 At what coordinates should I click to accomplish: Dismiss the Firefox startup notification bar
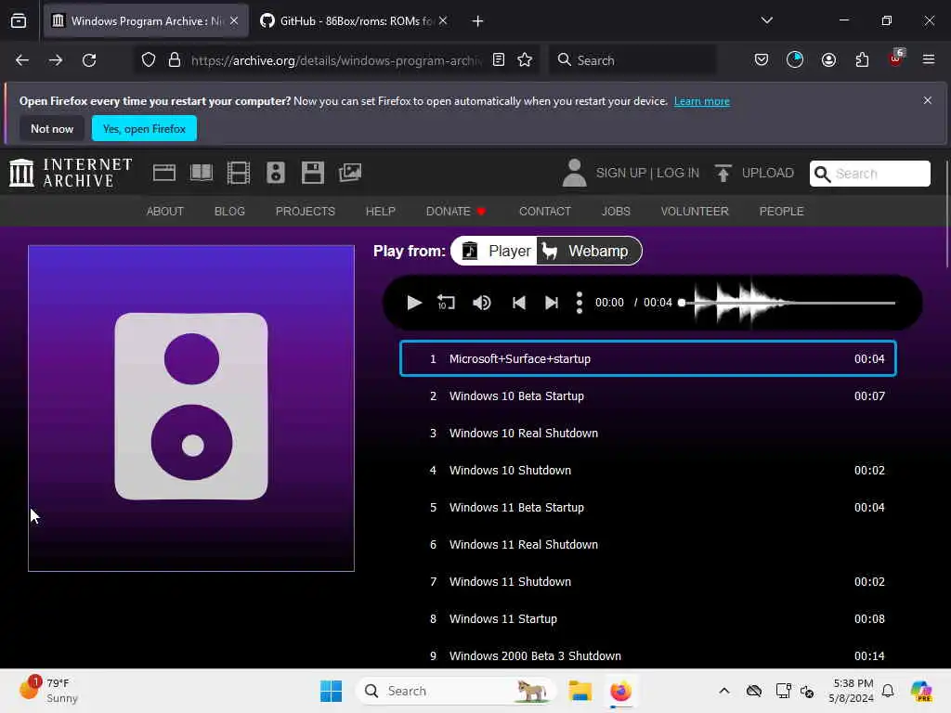(x=928, y=100)
